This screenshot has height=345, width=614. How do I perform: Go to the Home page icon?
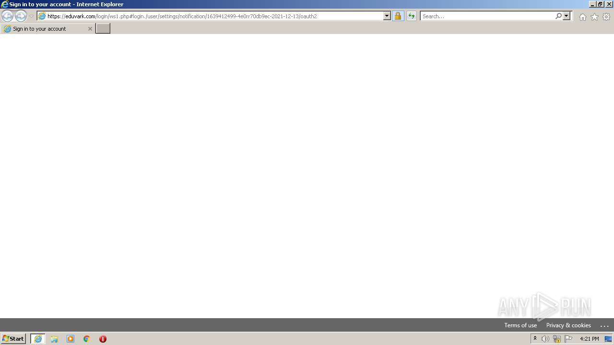(582, 17)
